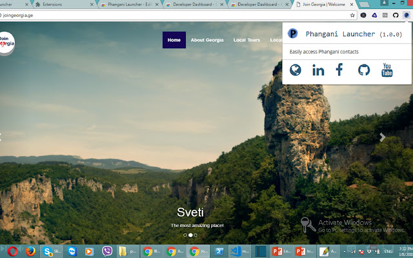Select the third carousel indicator dot

point(196,235)
